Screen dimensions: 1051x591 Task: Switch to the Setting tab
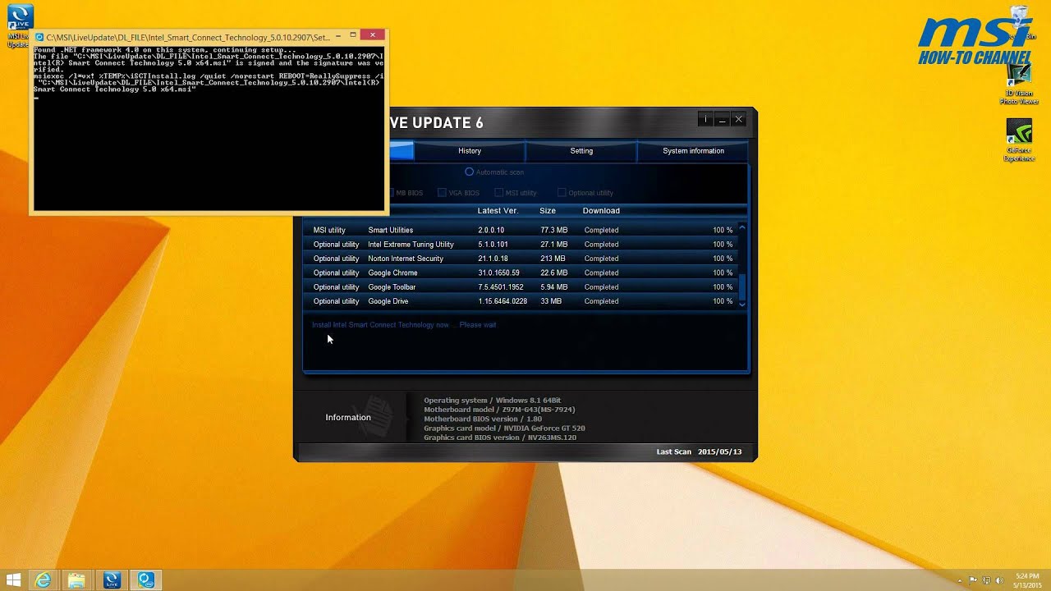[581, 151]
